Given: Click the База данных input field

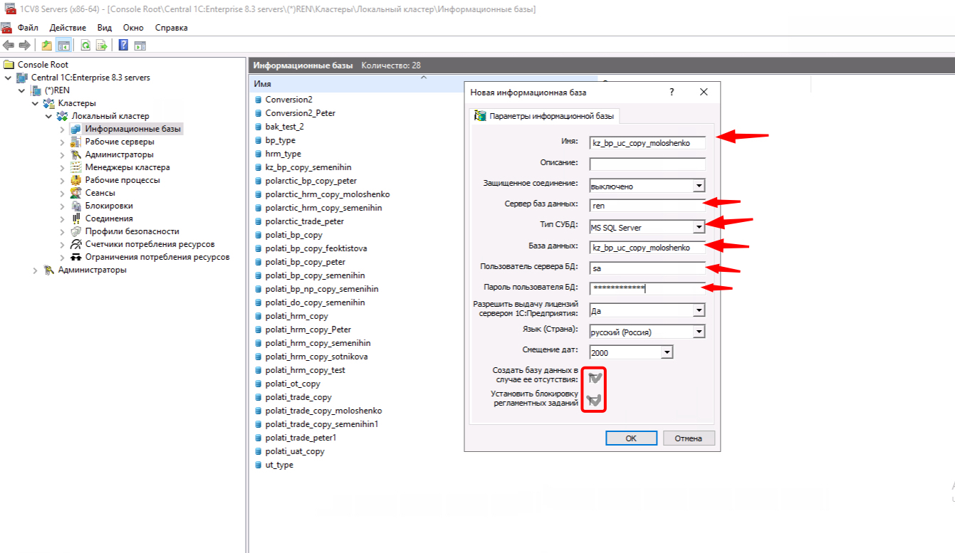Looking at the screenshot, I should coord(647,248).
